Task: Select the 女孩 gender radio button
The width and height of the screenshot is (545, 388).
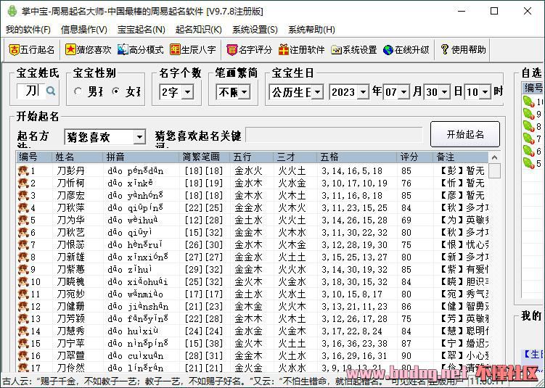Action: click(115, 92)
